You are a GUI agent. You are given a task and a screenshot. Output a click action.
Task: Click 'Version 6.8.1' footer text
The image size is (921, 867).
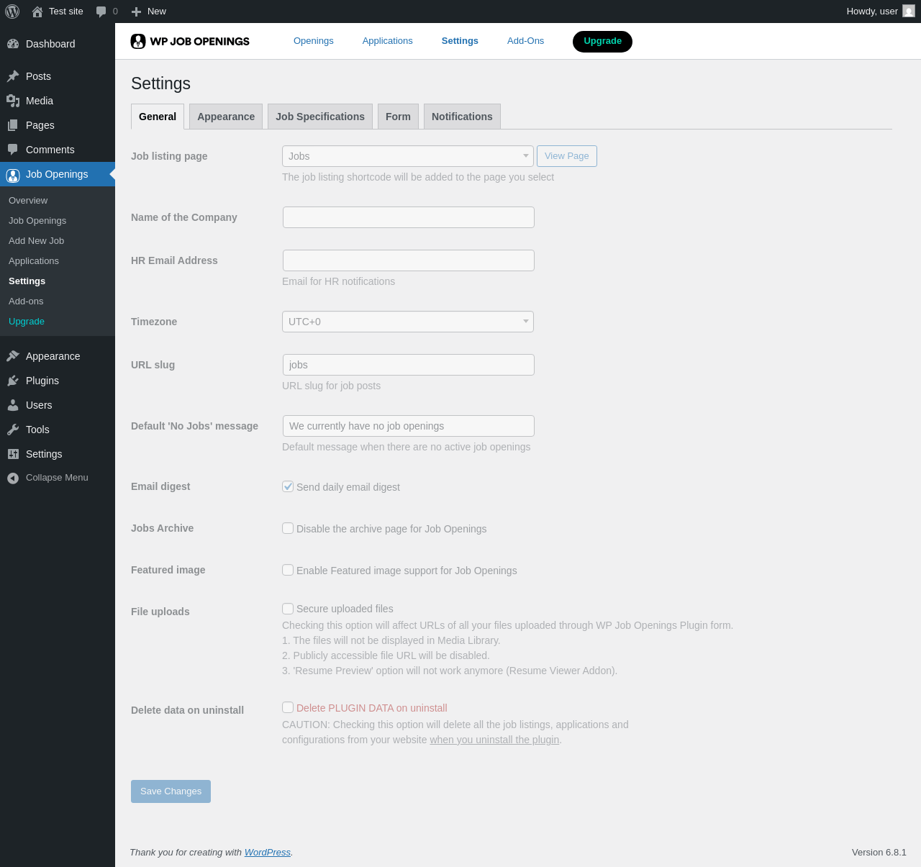tap(879, 853)
